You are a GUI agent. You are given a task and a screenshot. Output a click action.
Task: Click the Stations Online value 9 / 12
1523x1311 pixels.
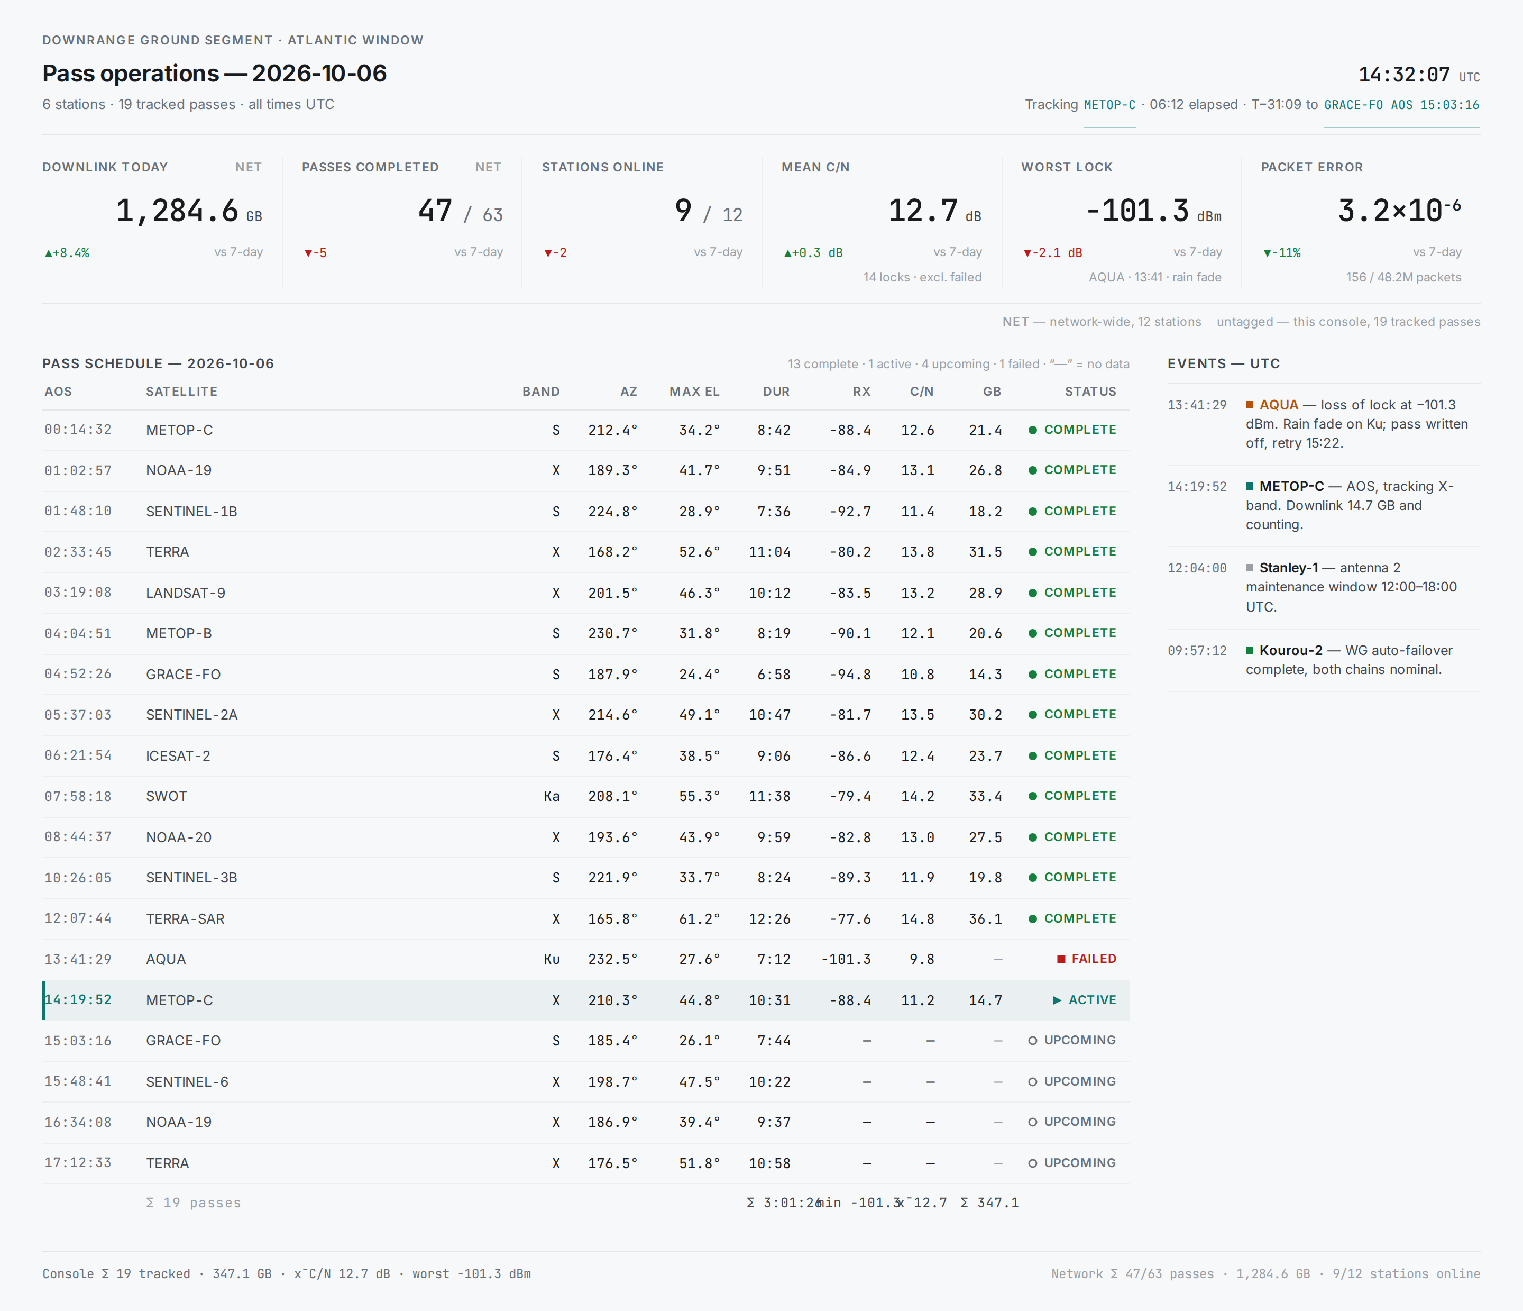tap(709, 211)
